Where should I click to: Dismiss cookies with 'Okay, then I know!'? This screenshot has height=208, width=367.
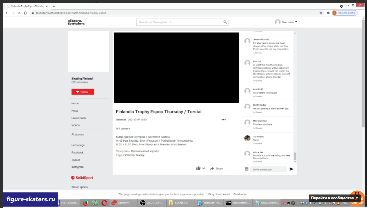[219, 194]
